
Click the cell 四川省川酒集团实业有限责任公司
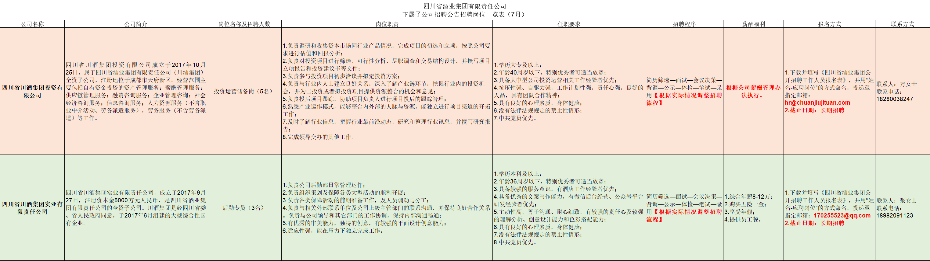(x=32, y=208)
